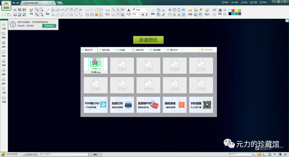Open the text size 350 dropdown
This screenshot has height=157, width=289.
click(139, 14)
